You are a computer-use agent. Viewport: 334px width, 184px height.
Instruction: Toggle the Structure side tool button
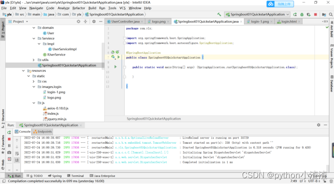[3, 119]
